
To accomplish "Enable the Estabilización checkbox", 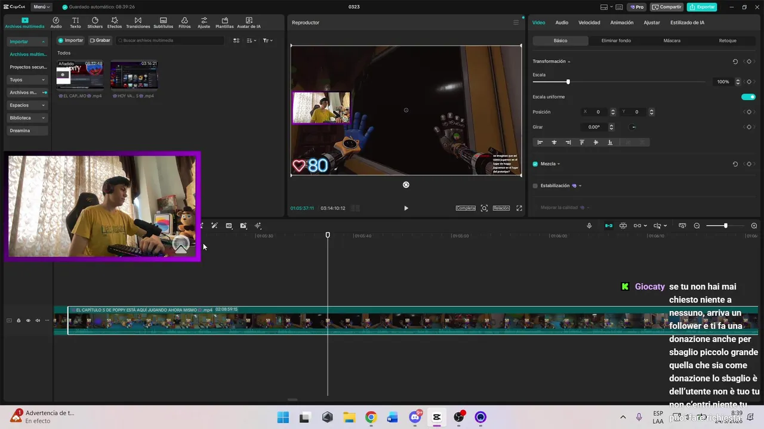I will [535, 186].
